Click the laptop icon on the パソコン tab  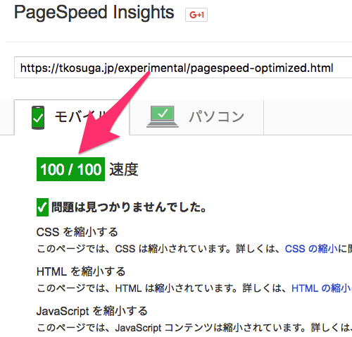tap(163, 116)
